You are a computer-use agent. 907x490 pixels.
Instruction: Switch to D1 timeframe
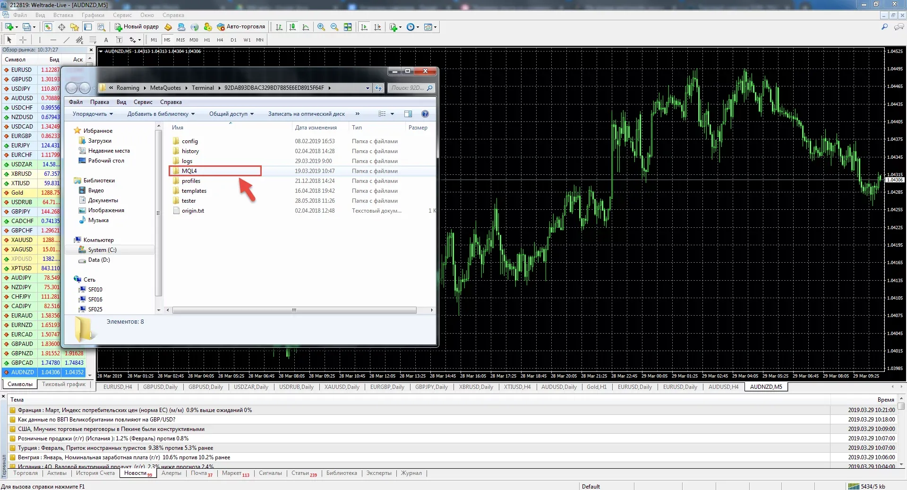(x=233, y=40)
